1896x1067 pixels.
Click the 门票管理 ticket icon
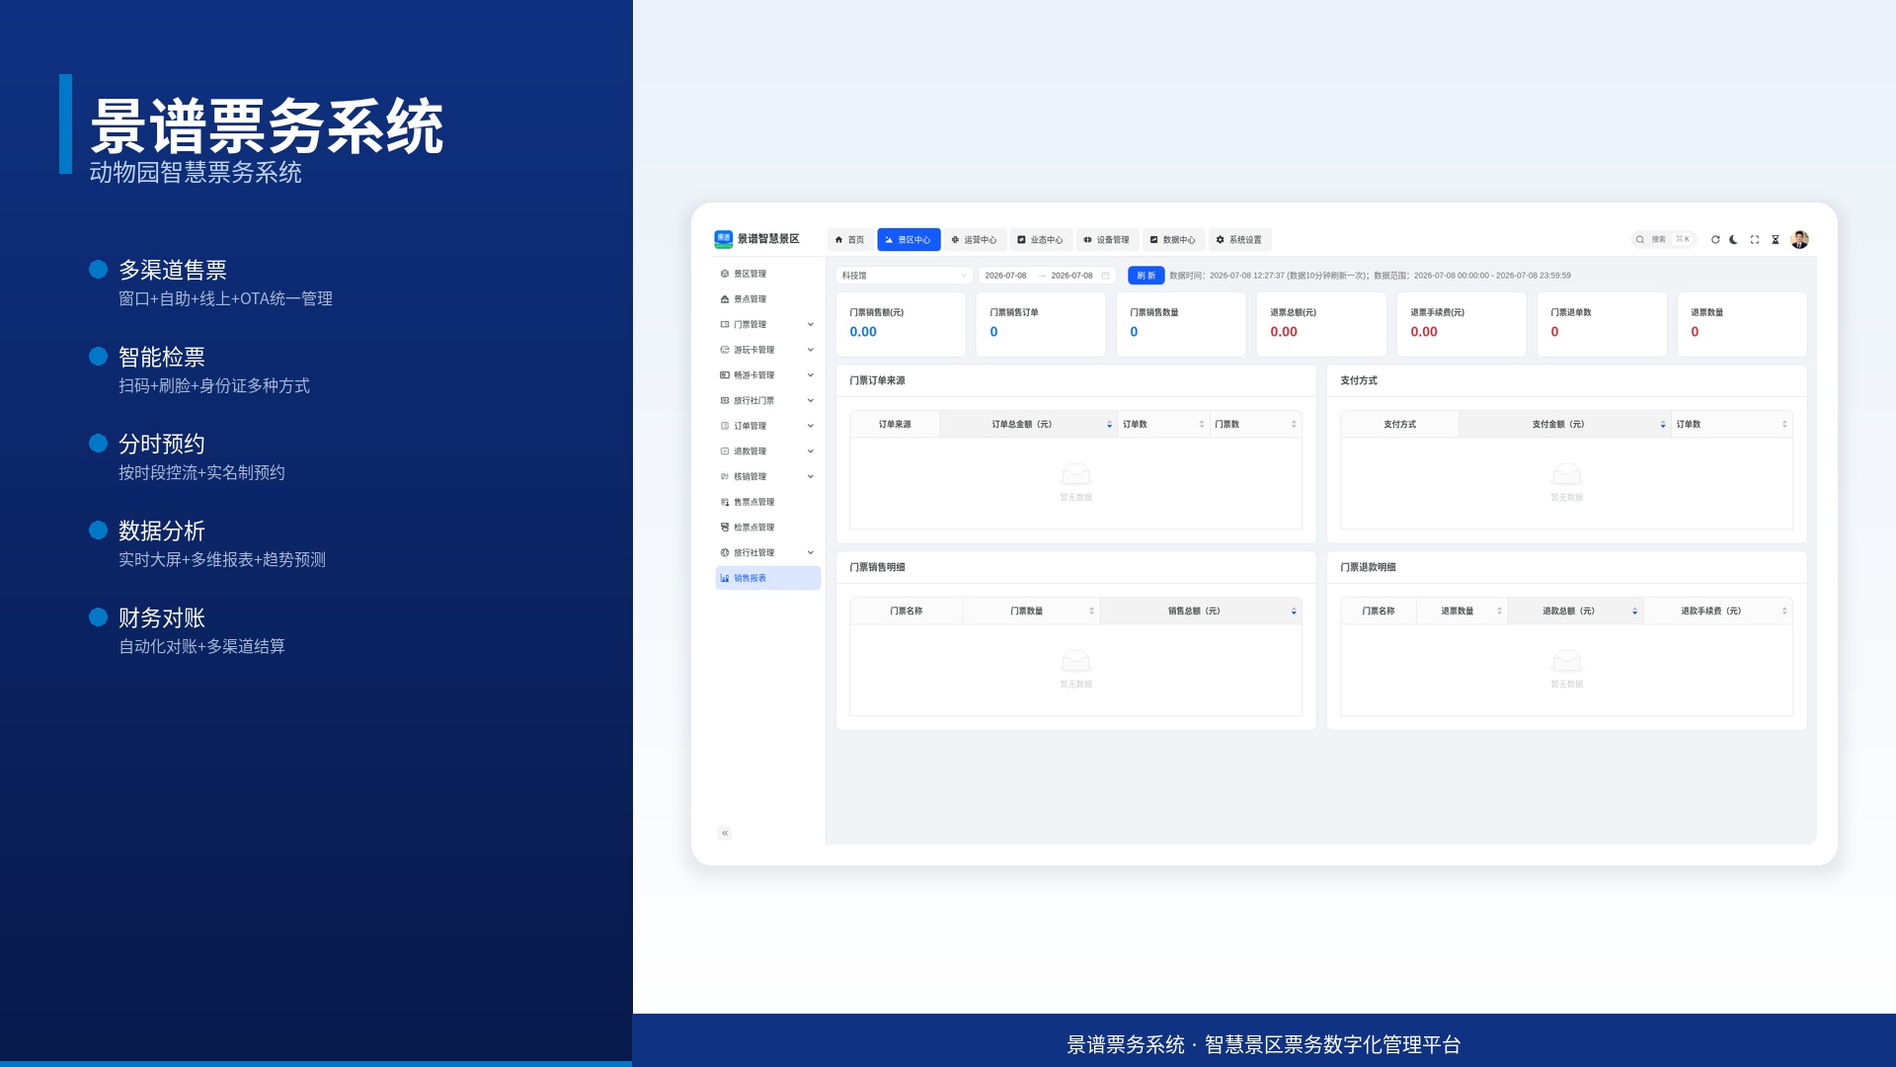point(725,324)
